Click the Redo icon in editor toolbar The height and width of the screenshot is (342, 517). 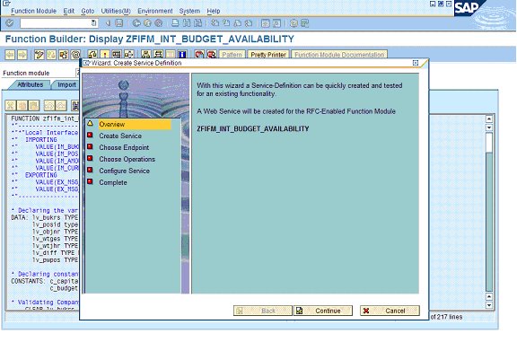(61, 105)
